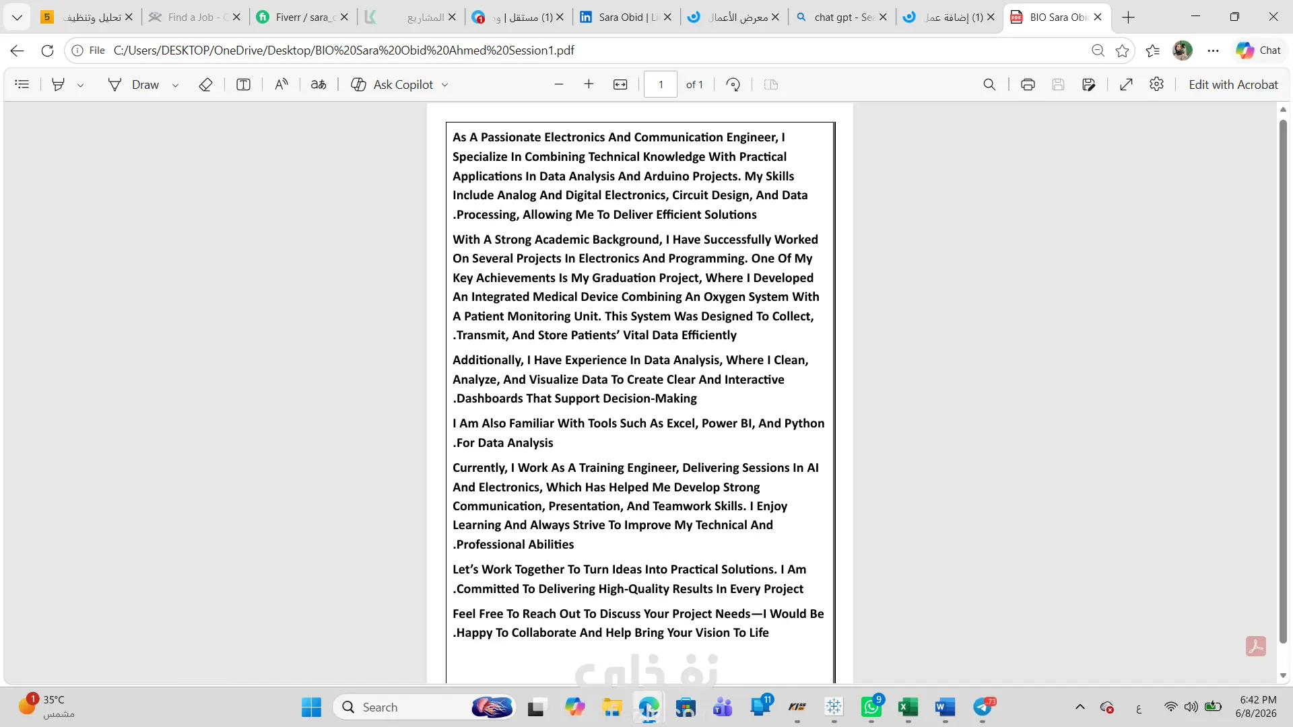Image resolution: width=1293 pixels, height=727 pixels.
Task: Rotate the PDF page
Action: point(733,84)
